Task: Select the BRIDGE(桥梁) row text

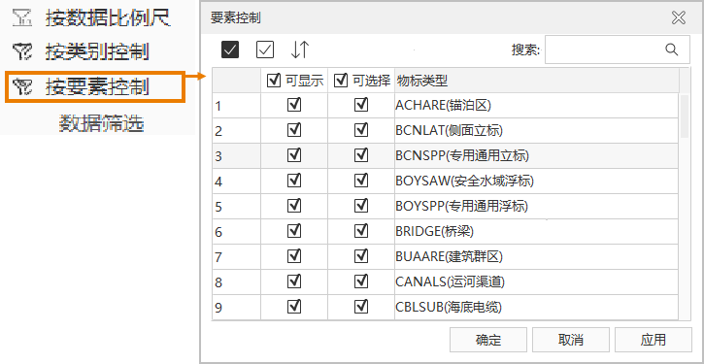Action: pos(435,232)
